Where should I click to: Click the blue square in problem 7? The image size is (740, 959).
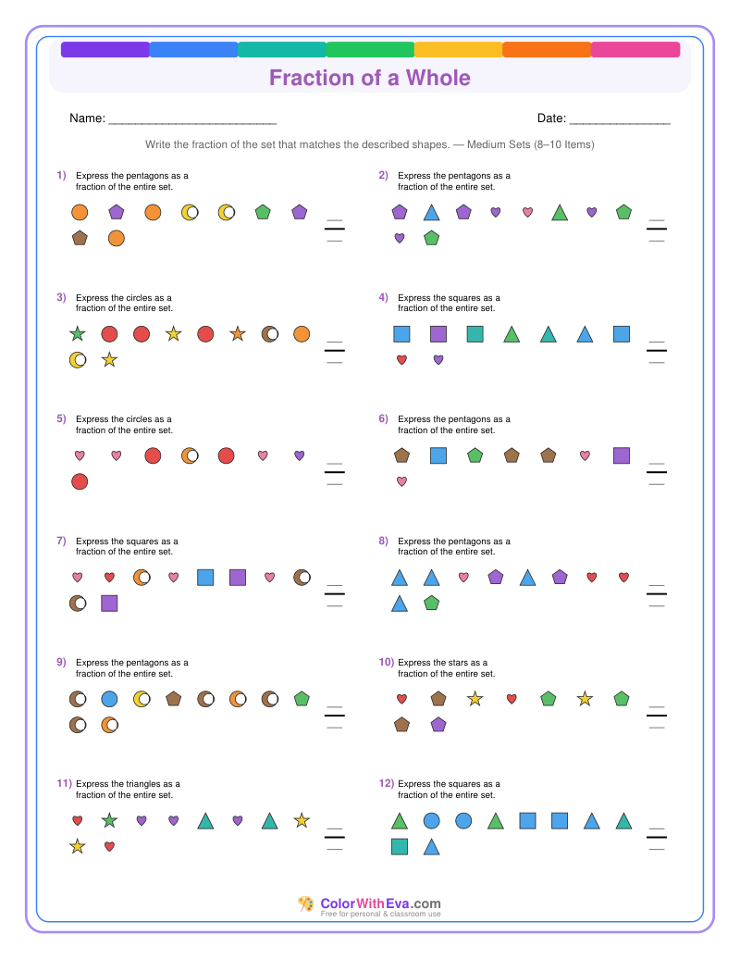tap(205, 578)
